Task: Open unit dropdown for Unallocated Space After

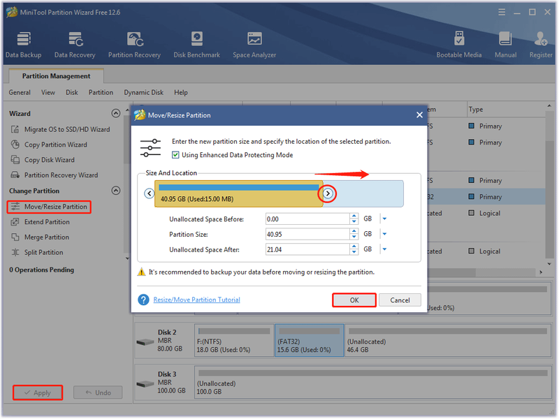Action: (384, 249)
